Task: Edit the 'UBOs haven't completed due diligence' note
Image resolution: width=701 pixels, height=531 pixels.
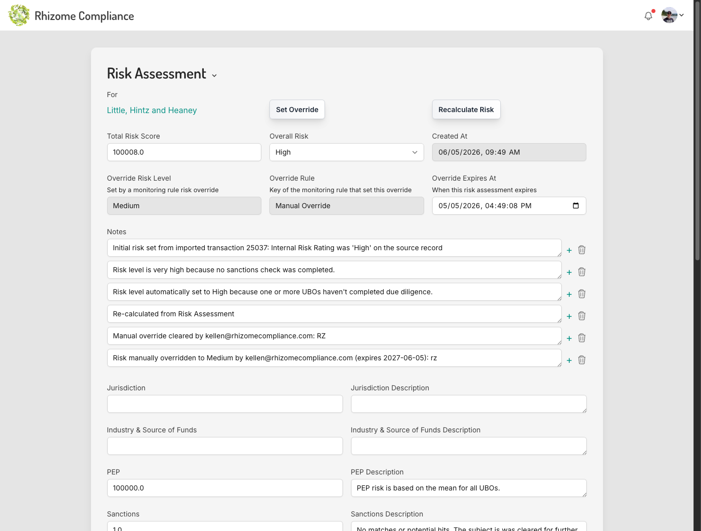Action: pos(334,292)
